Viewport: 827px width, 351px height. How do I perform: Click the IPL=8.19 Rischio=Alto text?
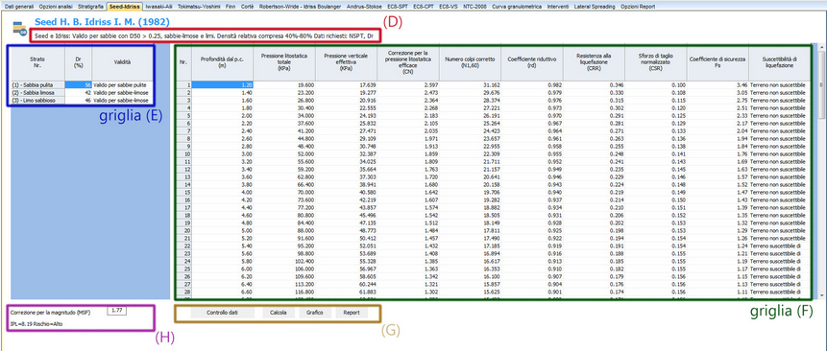[x=36, y=323]
